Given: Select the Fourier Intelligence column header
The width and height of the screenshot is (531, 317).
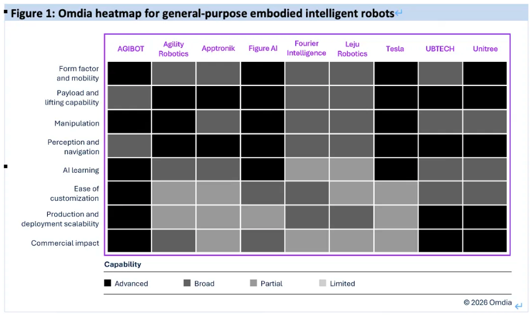Looking at the screenshot, I should point(307,49).
